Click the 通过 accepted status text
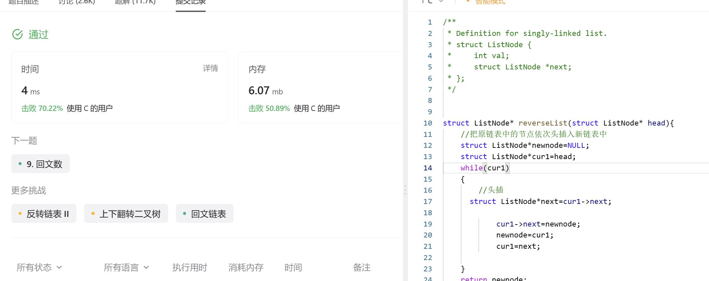This screenshot has width=709, height=281. point(39,34)
